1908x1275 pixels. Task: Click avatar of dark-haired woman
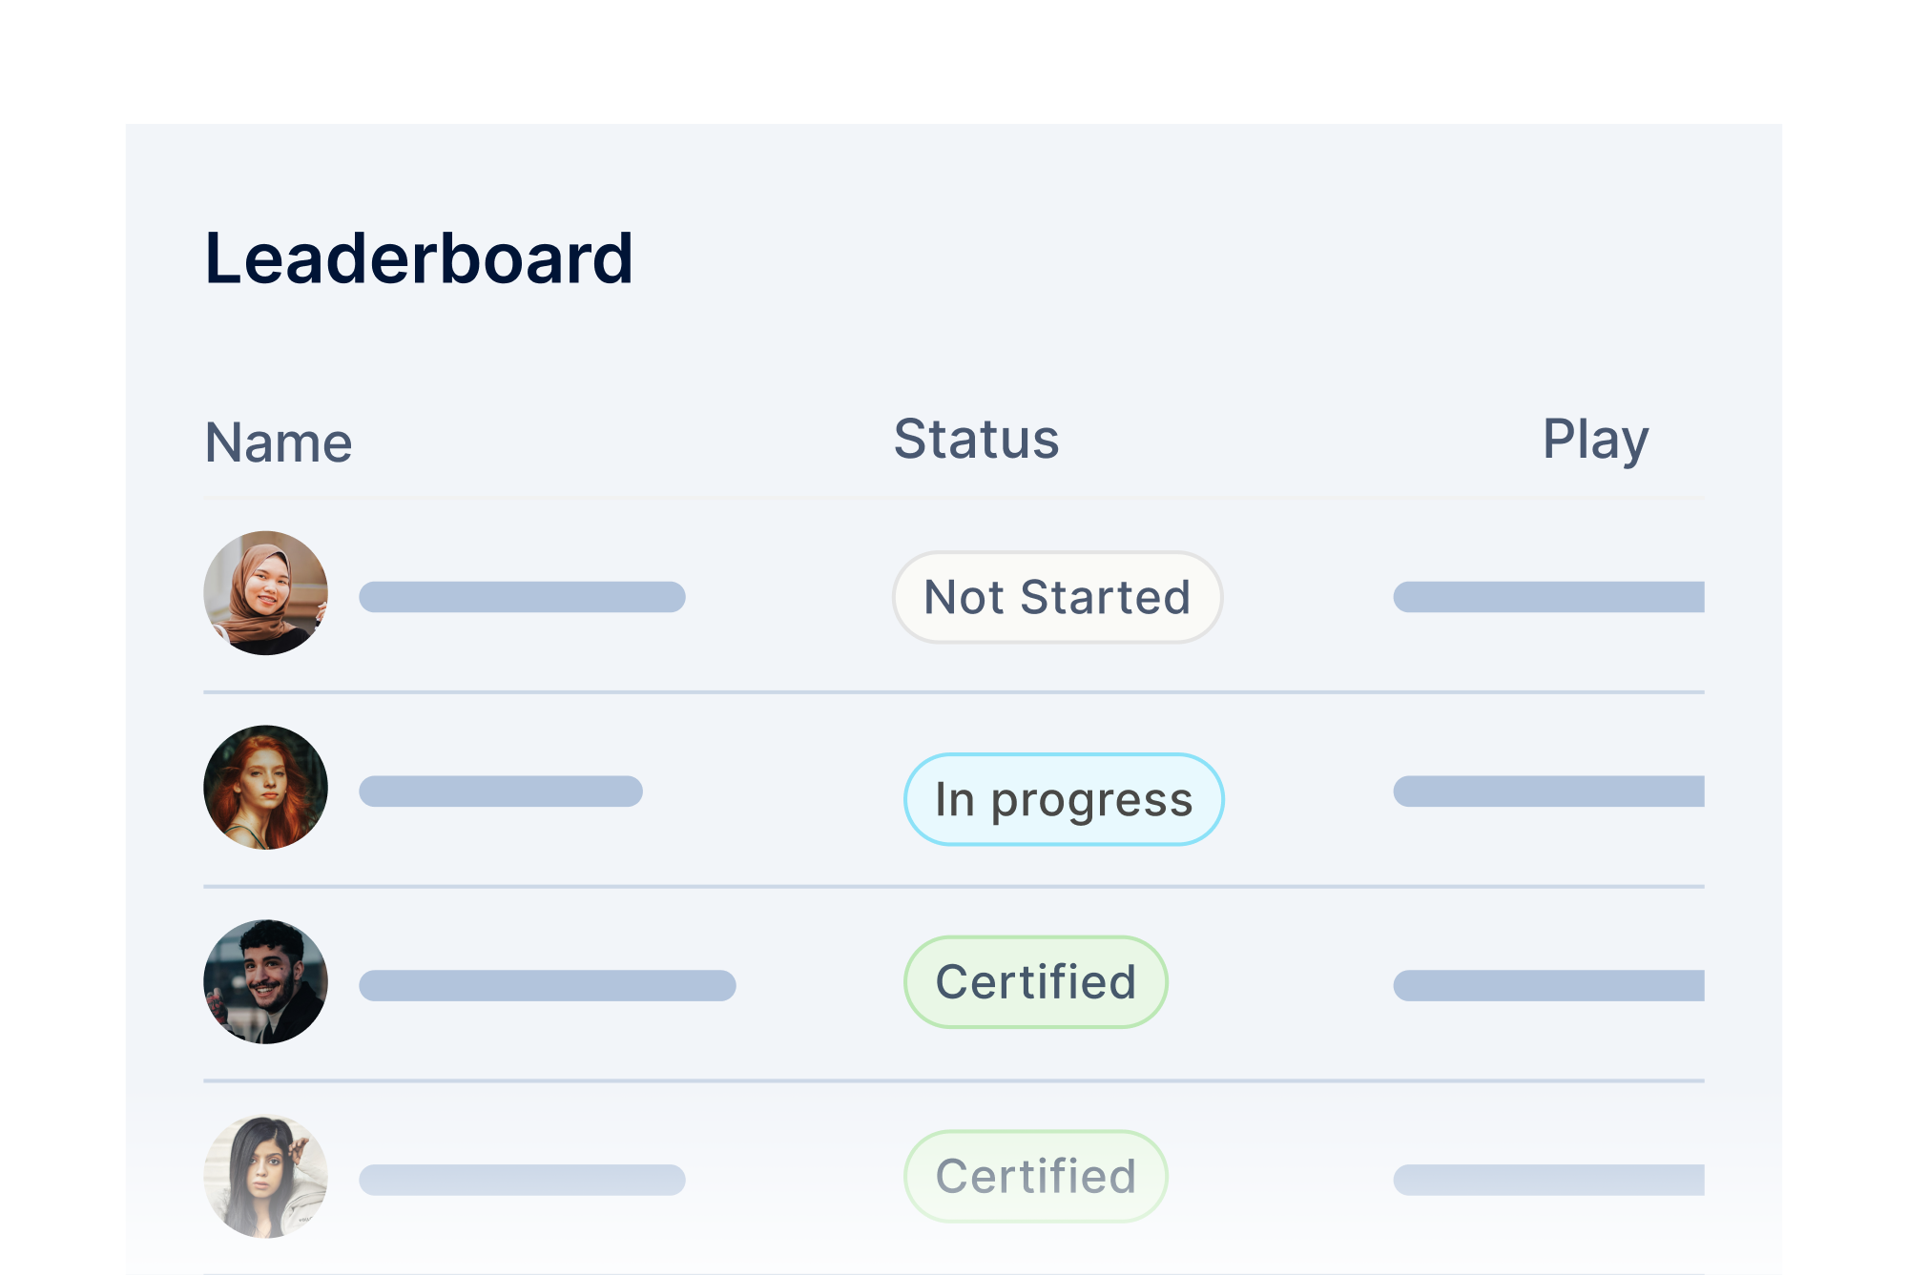[x=265, y=1177]
